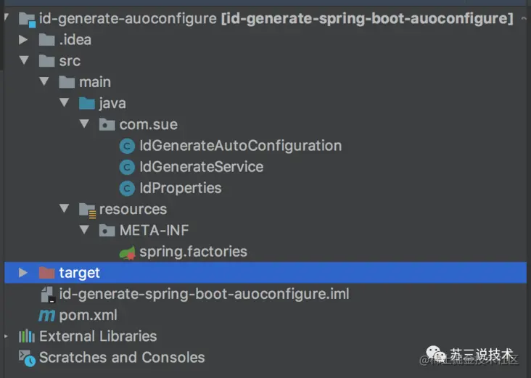Click the blue java source folder icon
This screenshot has height=378, width=531.
87,103
